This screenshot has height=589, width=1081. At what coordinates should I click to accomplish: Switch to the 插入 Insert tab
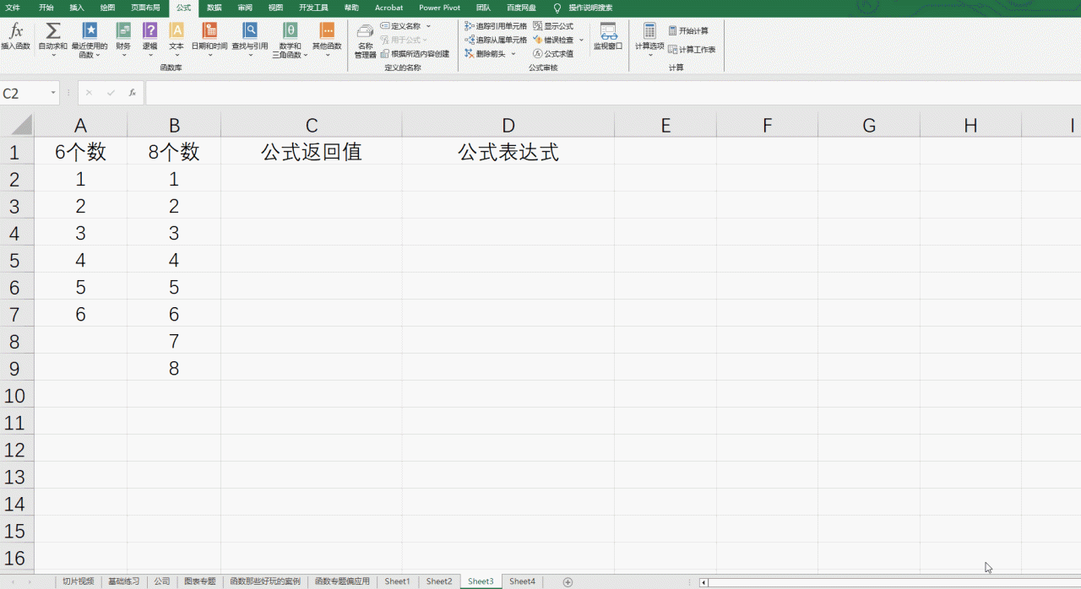click(77, 8)
